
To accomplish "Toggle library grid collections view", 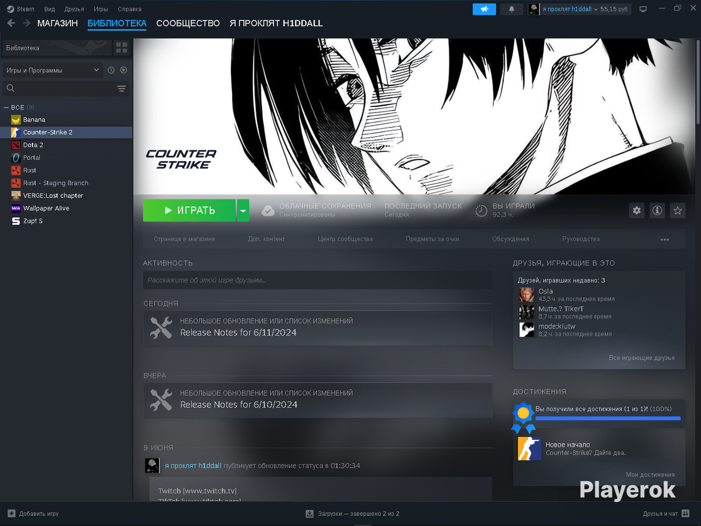I will coord(121,48).
